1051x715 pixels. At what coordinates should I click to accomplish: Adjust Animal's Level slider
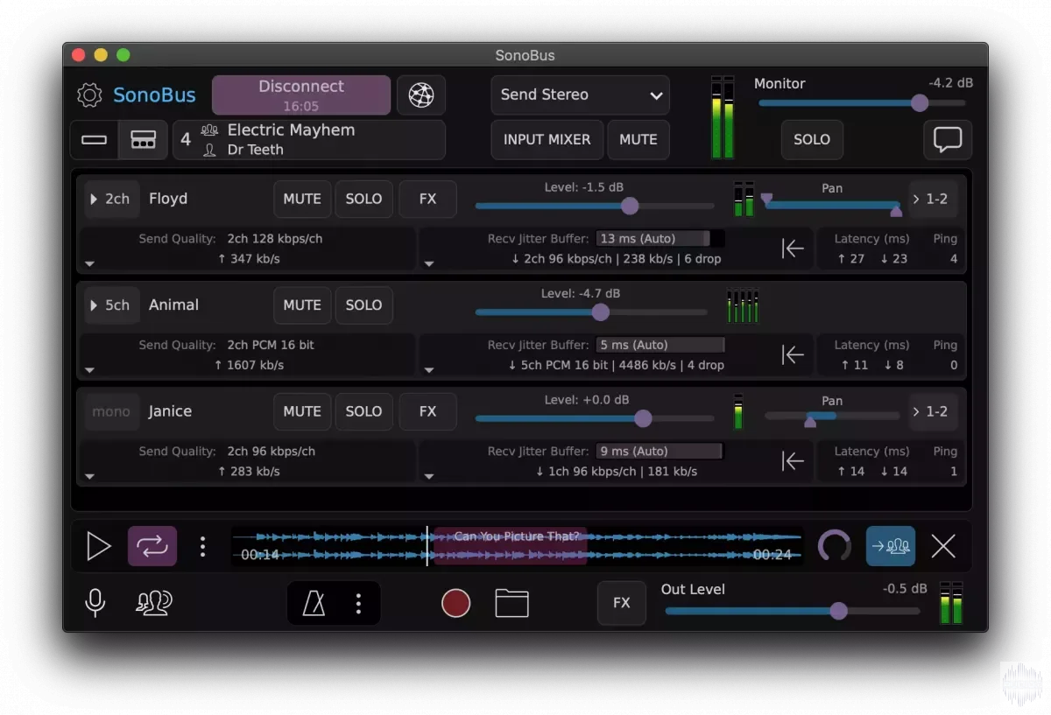pyautogui.click(x=591, y=312)
